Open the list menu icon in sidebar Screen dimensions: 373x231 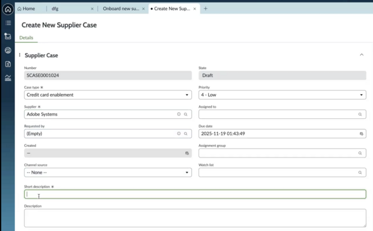tap(8, 23)
